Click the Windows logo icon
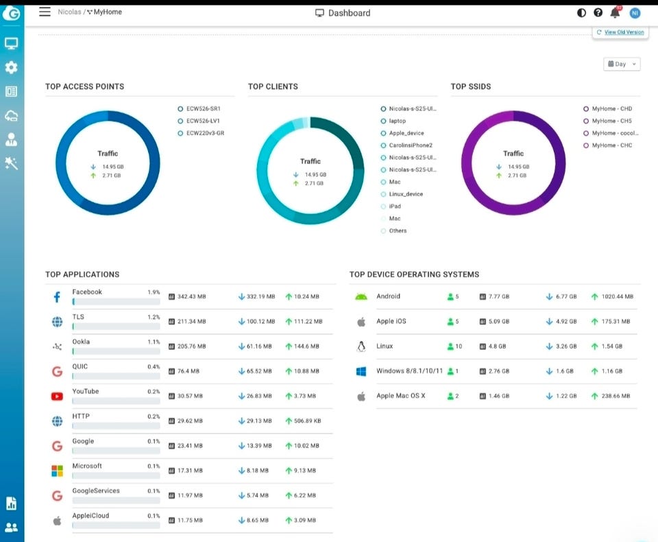Viewport: 658px width, 542px height. pos(361,371)
